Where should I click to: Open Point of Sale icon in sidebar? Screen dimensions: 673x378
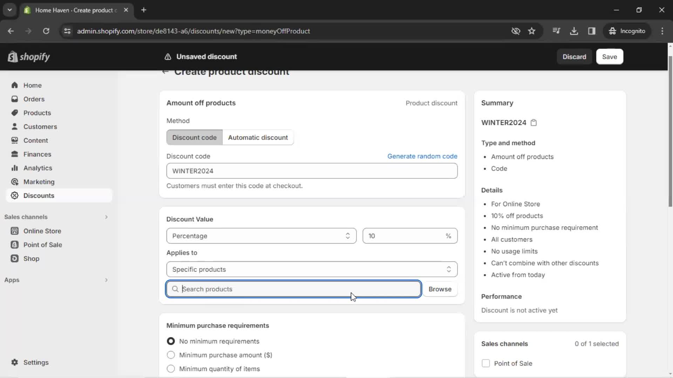pos(14,245)
